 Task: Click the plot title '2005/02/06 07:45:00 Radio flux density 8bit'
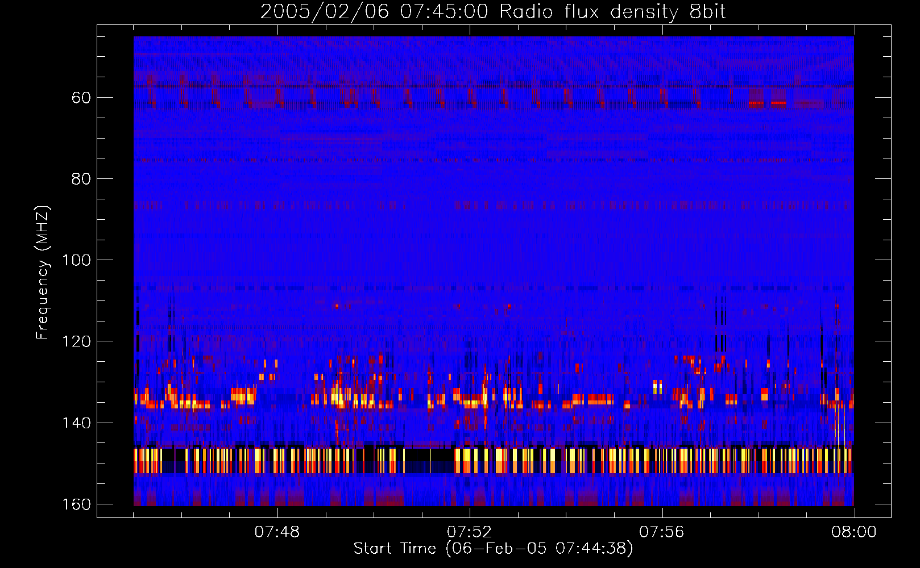(x=493, y=12)
